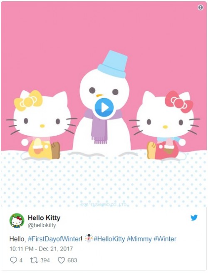Open the info icon on the video

tap(201, 7)
